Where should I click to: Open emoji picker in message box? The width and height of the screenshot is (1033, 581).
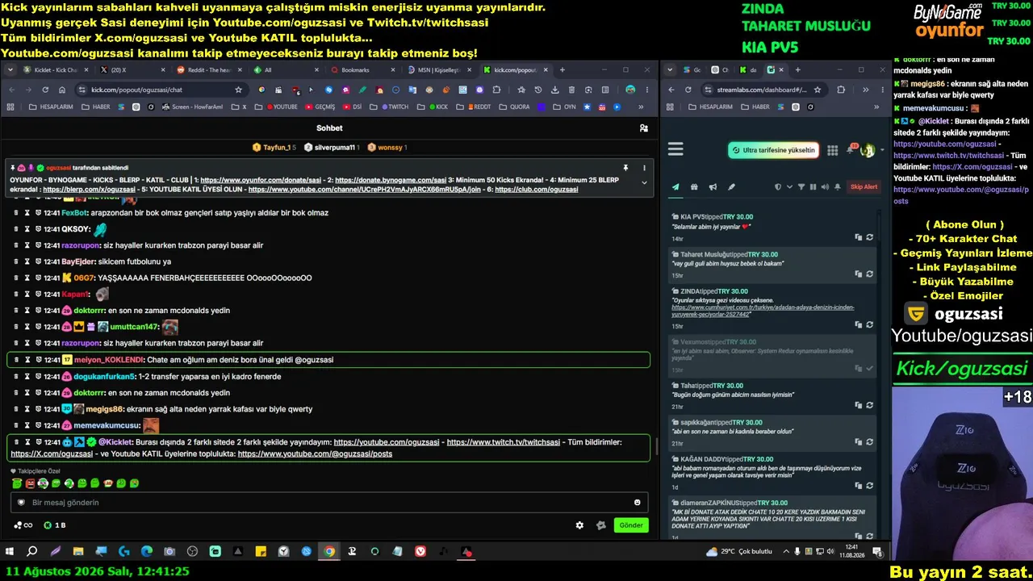point(638,503)
